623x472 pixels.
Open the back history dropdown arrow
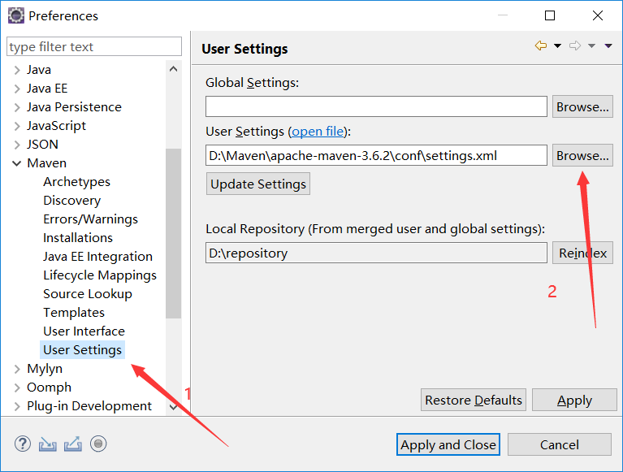coord(557,46)
